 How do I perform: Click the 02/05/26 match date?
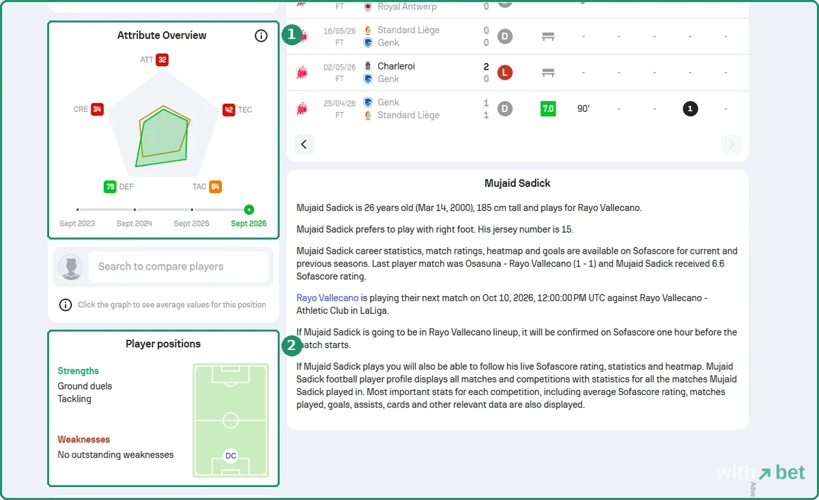pyautogui.click(x=340, y=68)
